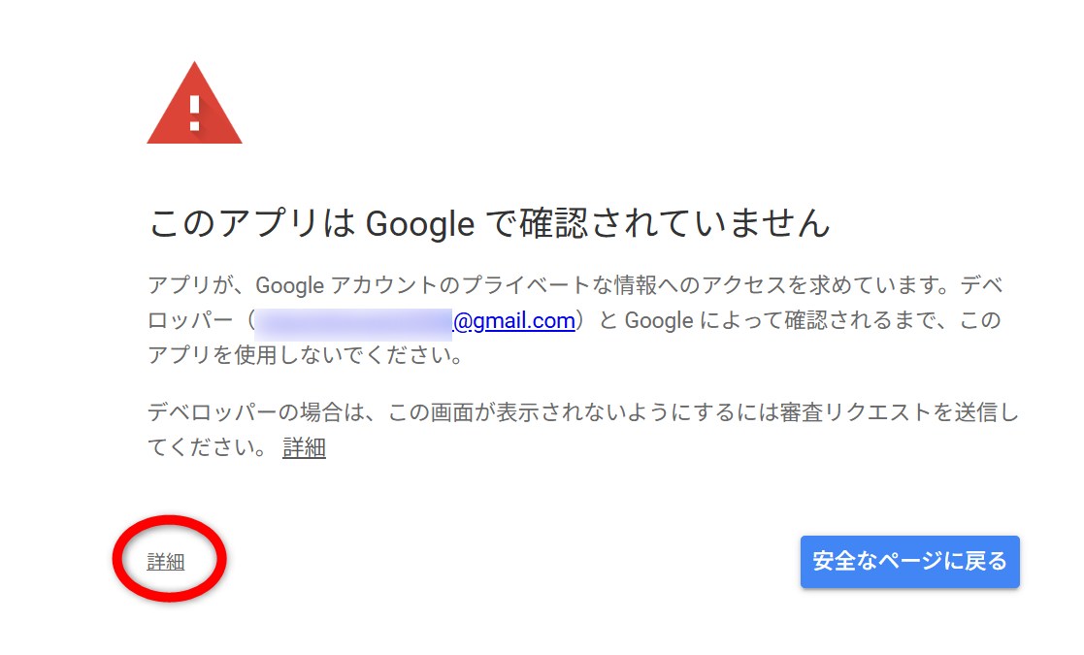Open the circled 詳細 link at bottom left

(x=166, y=561)
